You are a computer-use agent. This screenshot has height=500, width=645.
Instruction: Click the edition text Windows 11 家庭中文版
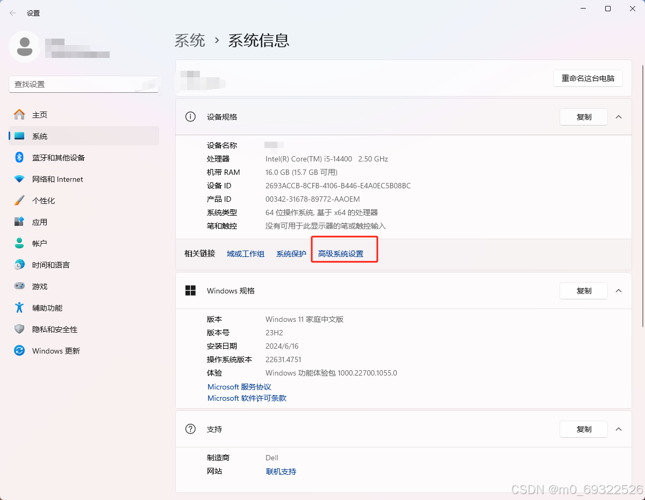pyautogui.click(x=304, y=319)
